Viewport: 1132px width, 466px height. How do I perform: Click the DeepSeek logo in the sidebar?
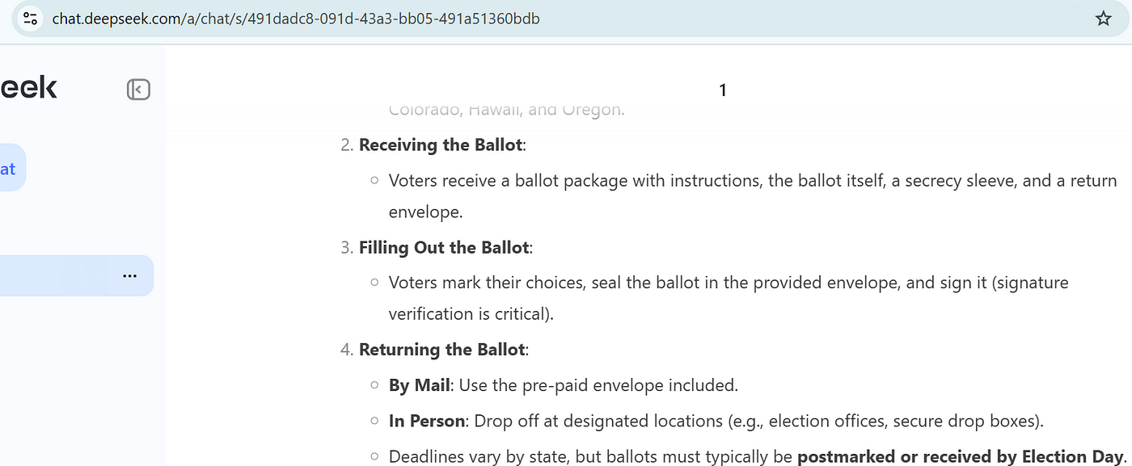pos(28,87)
